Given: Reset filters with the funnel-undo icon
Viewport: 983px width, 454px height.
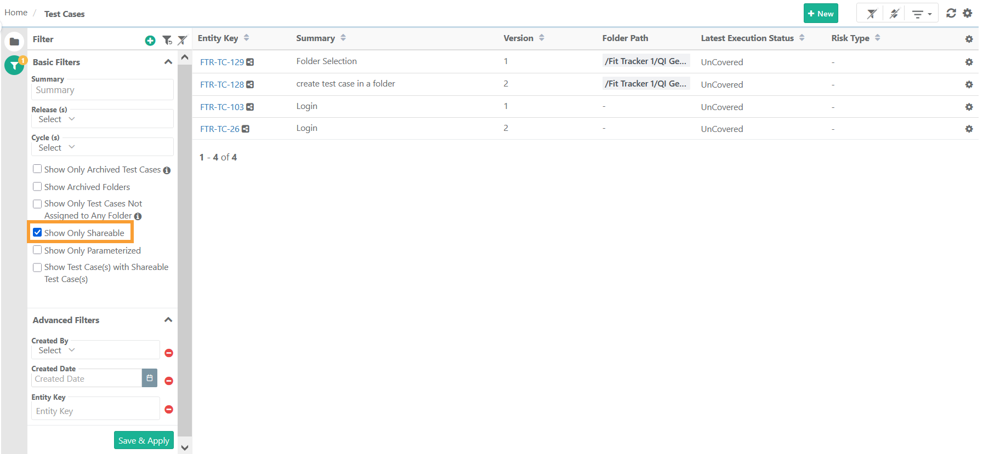Looking at the screenshot, I should click(167, 40).
